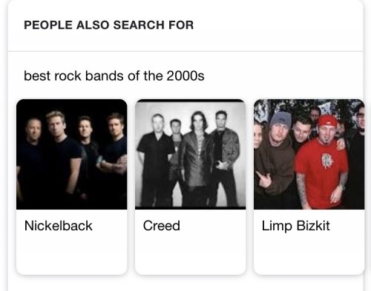This screenshot has width=371, height=291.
Task: Open the Nickelback band photo
Action: (x=72, y=154)
